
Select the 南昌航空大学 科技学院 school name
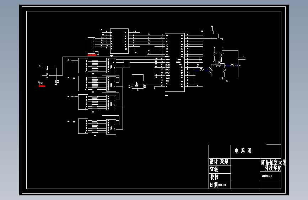point(274,165)
